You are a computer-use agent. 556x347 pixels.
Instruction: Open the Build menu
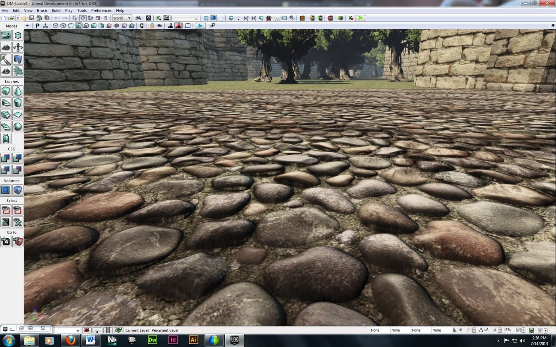tap(56, 10)
